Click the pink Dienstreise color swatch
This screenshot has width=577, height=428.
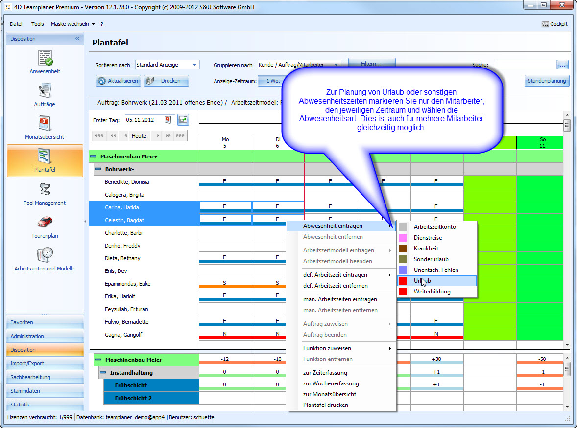[403, 238]
